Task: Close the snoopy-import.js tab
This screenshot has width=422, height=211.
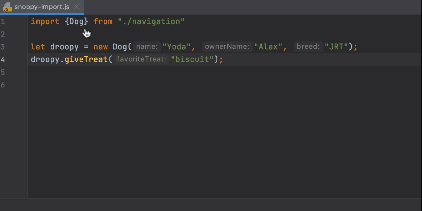Action: pos(77,7)
